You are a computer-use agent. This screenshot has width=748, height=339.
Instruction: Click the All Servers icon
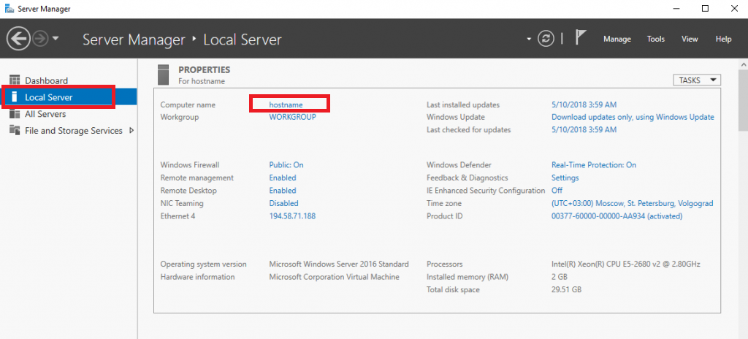coord(15,114)
